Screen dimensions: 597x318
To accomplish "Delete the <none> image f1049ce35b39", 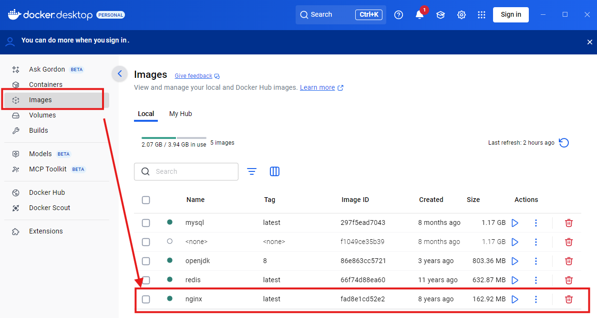I will 569,242.
